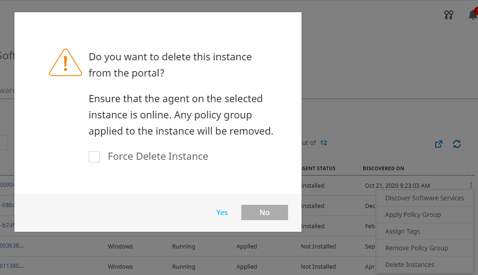This screenshot has width=478, height=275.
Task: Click the export to external icon
Action: (438, 144)
